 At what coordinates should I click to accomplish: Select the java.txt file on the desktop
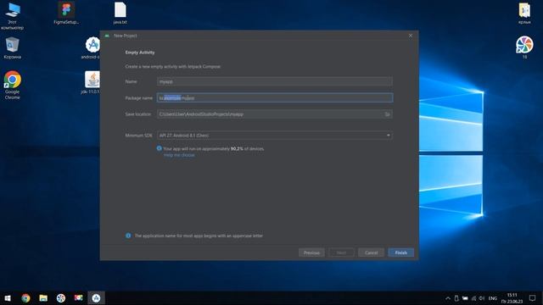coord(120,13)
